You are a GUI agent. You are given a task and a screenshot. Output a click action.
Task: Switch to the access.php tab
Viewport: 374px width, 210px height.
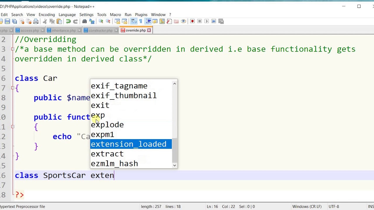pos(30,30)
